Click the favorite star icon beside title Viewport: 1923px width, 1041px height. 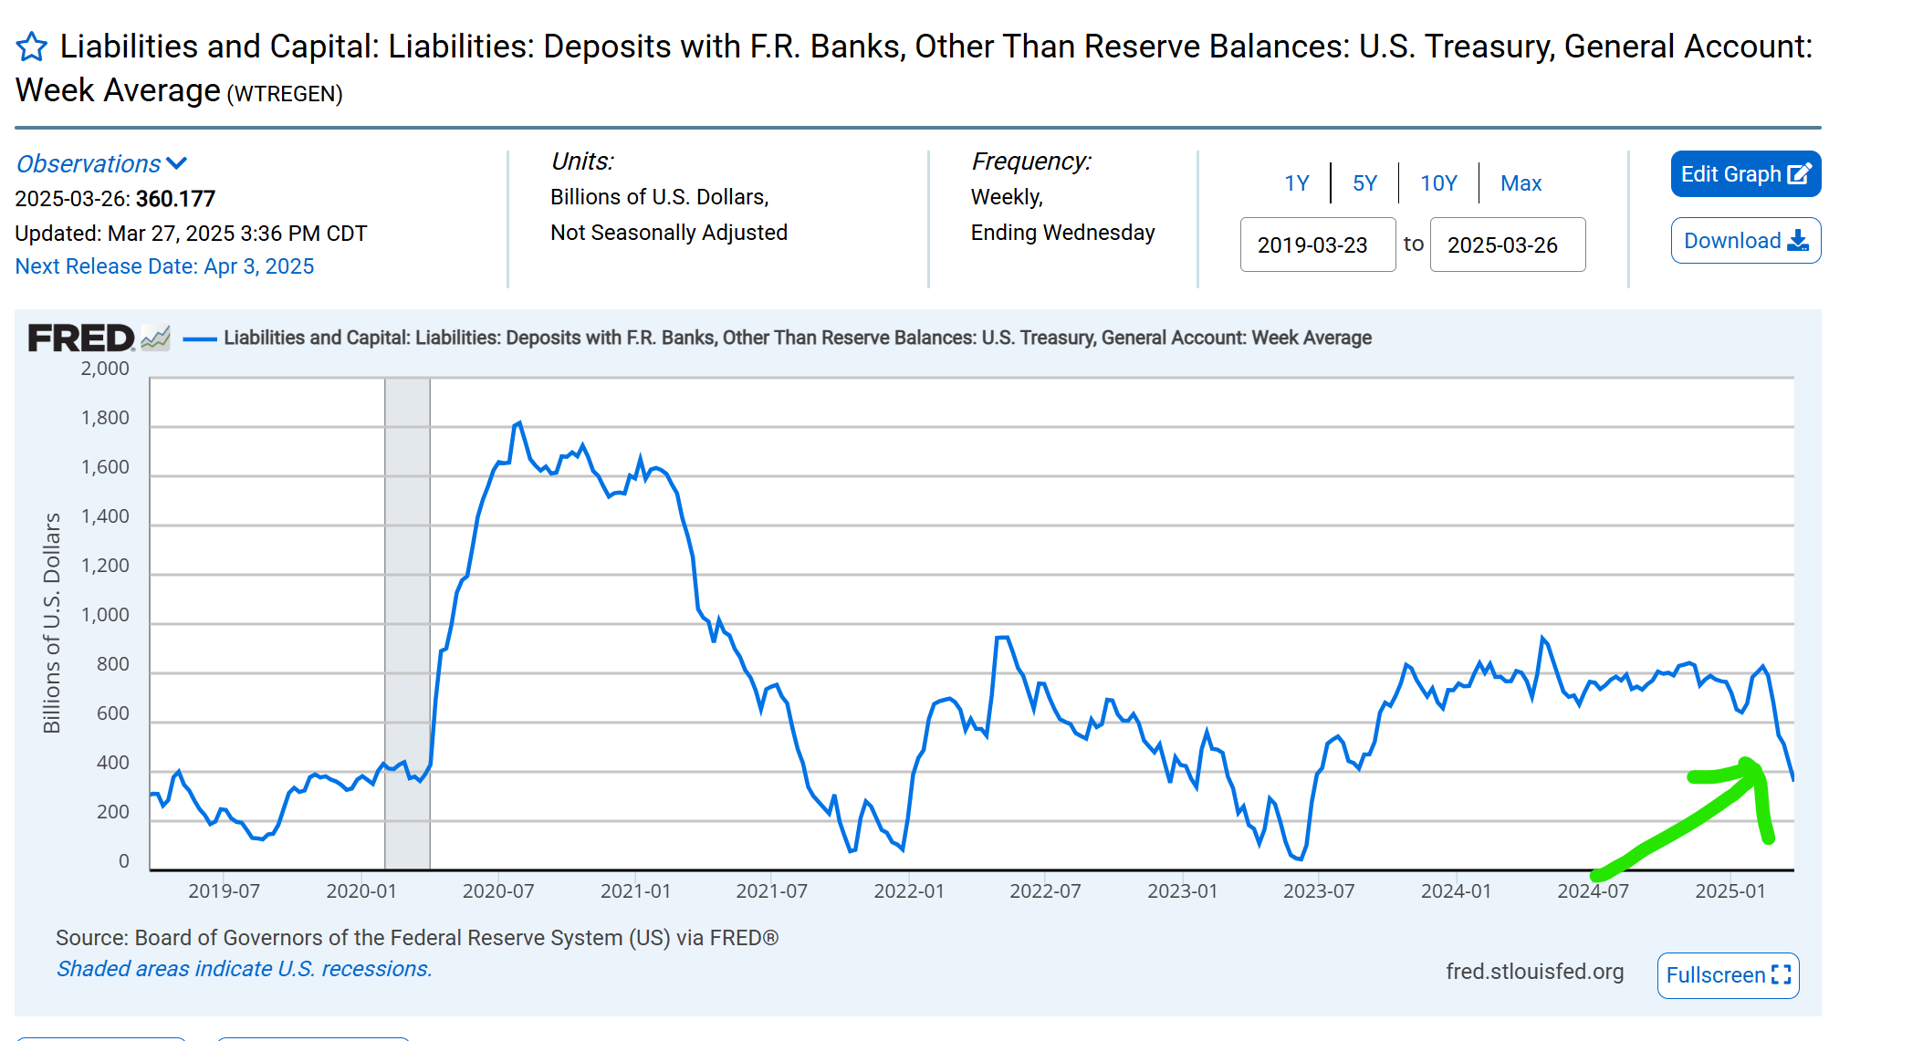[32, 47]
